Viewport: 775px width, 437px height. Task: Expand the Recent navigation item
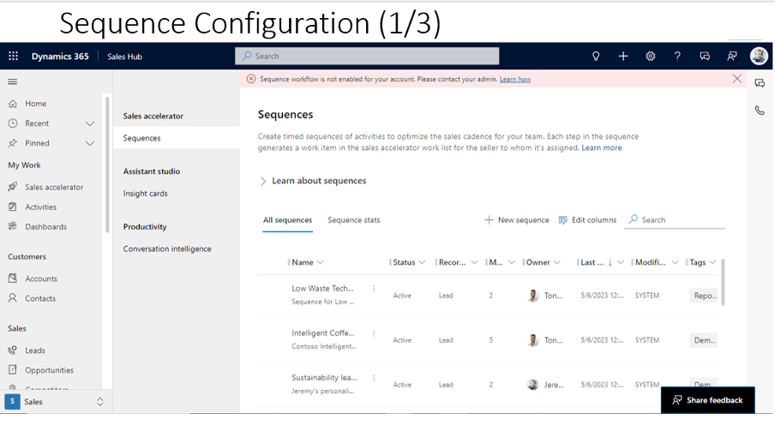coord(90,123)
